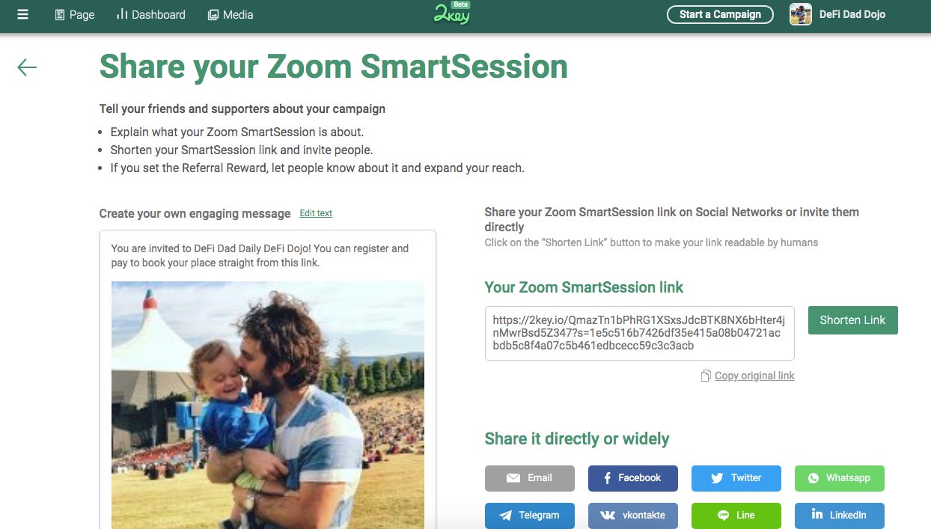Open the Page menu item
The height and width of the screenshot is (529, 931).
pyautogui.click(x=75, y=14)
